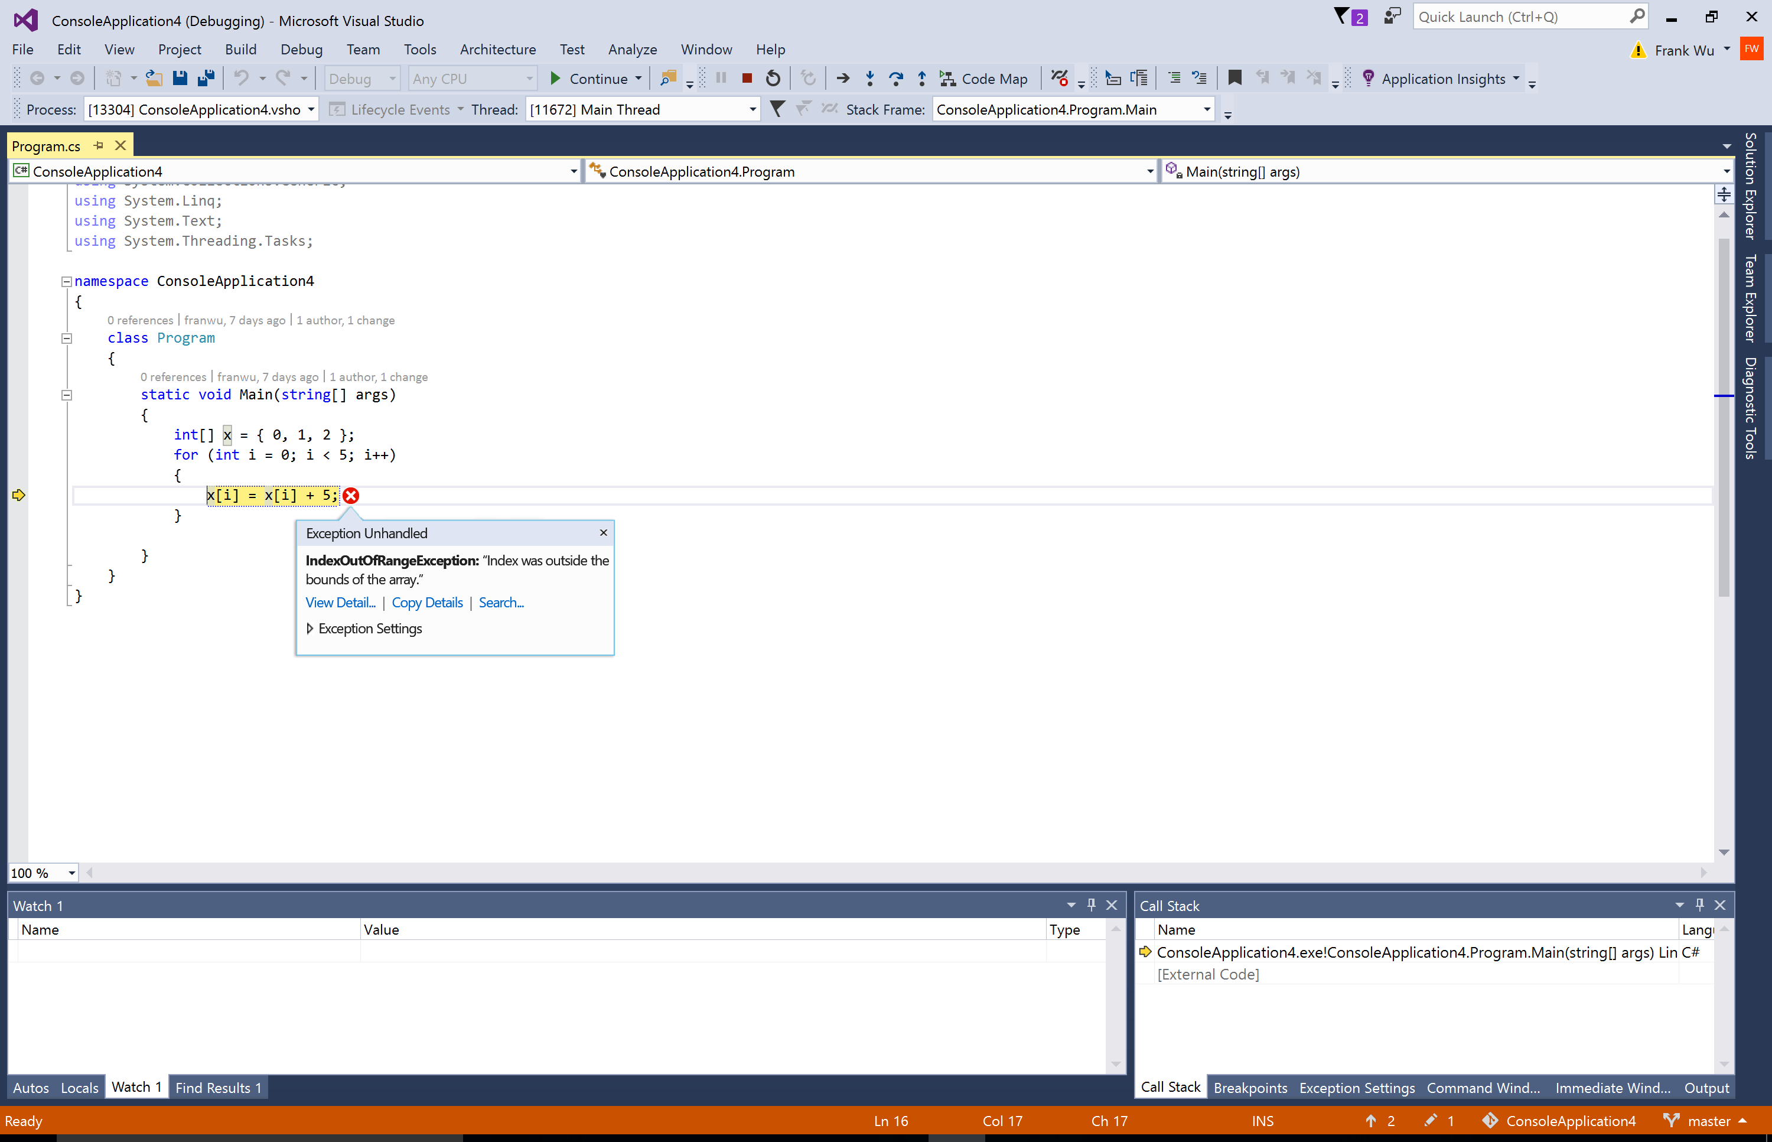Click the Step Into icon
Viewport: 1772px width, 1142px height.
[x=869, y=79]
